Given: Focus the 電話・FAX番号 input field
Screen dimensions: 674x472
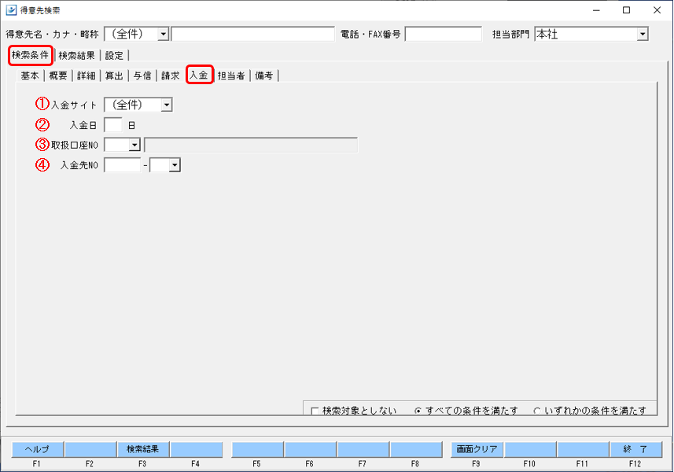Looking at the screenshot, I should coord(443,34).
